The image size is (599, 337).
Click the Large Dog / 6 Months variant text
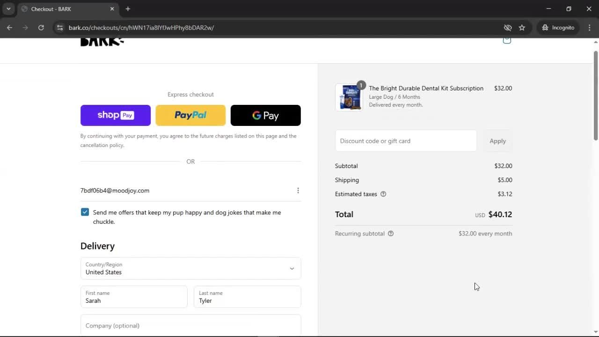tap(394, 97)
